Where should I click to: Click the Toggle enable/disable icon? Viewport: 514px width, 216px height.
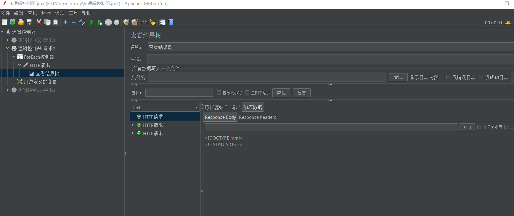(x=82, y=22)
